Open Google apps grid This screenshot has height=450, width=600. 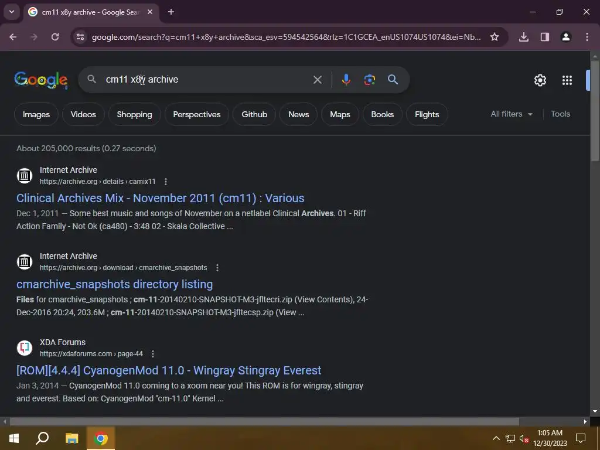[567, 80]
